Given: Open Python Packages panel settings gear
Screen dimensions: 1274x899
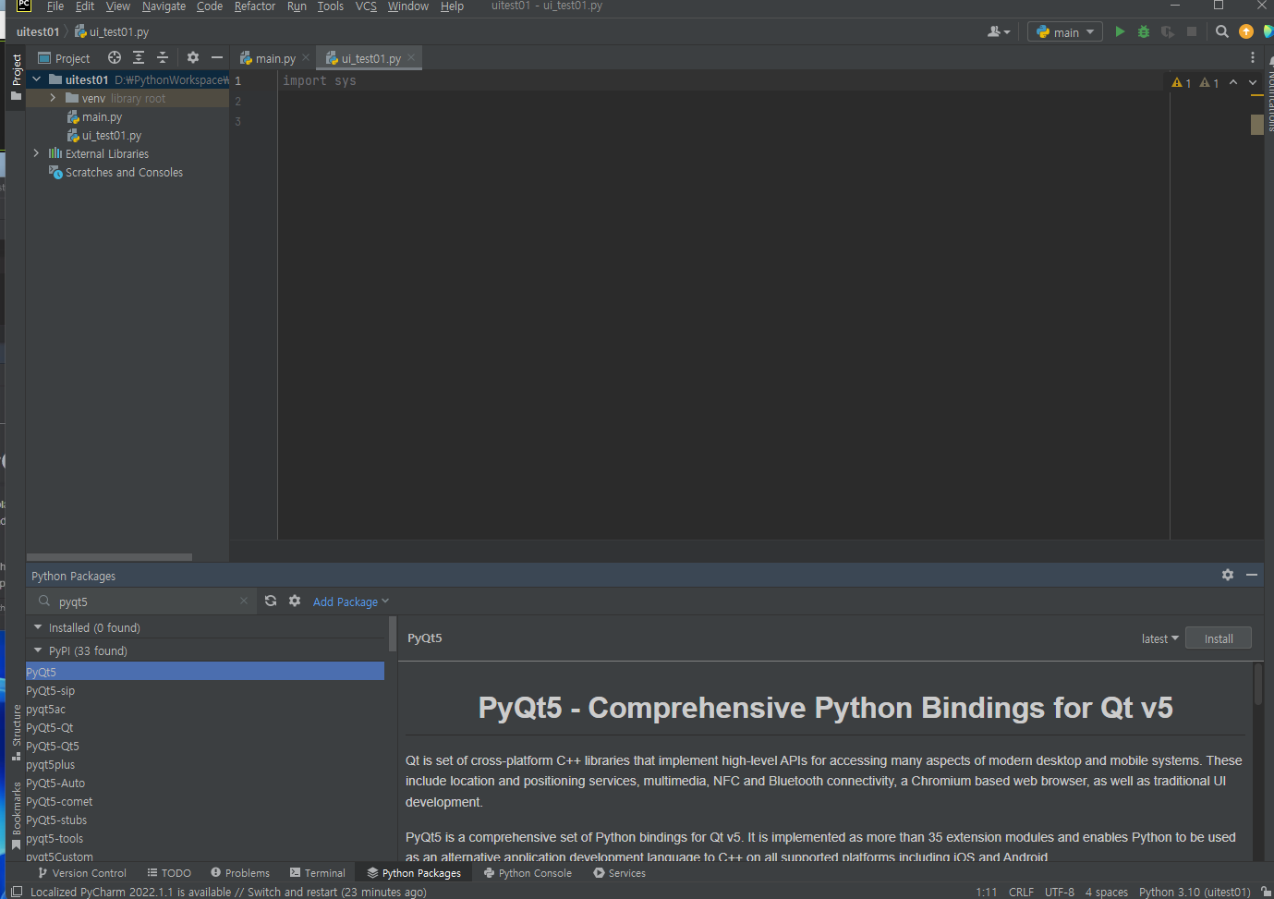Looking at the screenshot, I should [x=1228, y=575].
